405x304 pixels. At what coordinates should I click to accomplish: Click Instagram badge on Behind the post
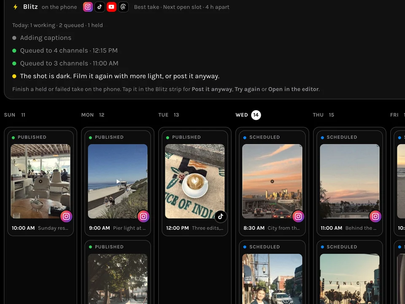[x=375, y=216]
